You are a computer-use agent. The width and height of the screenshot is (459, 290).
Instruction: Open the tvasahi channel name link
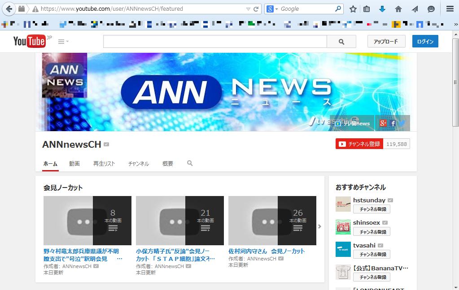(364, 245)
